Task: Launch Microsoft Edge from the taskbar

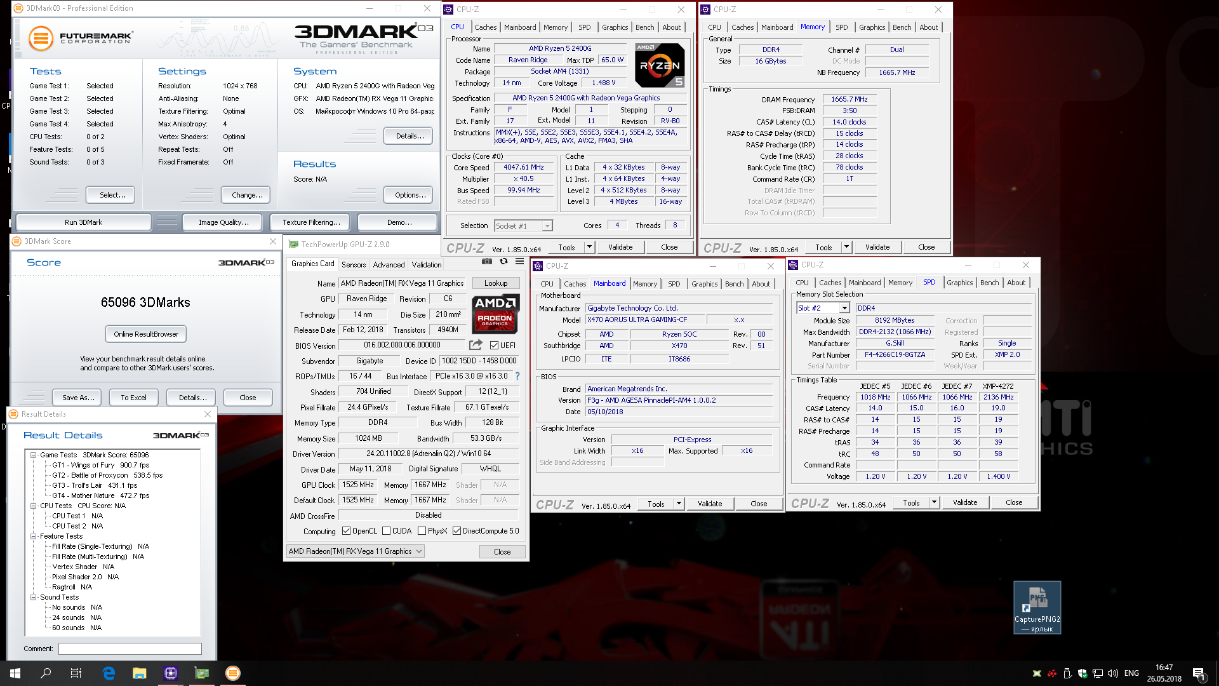Action: [109, 673]
